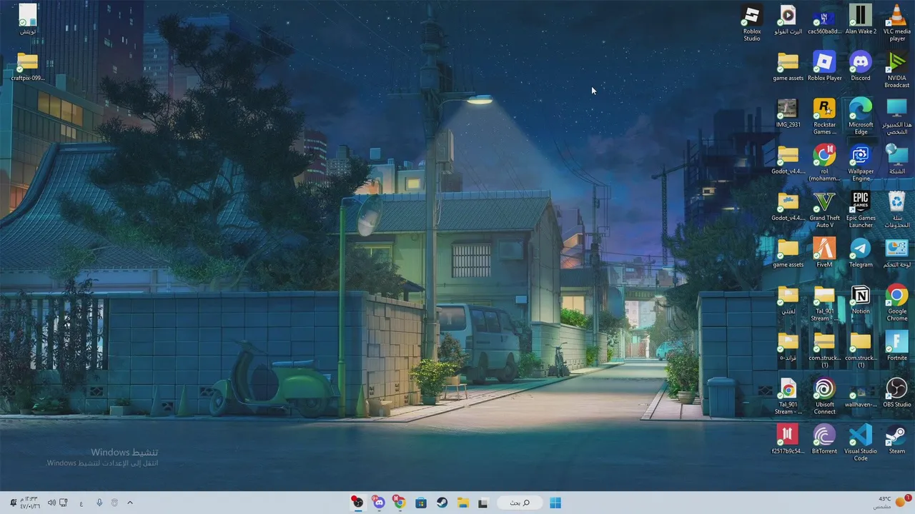
Task: Open الشبكة (Network) desktop icon
Action: point(897,159)
